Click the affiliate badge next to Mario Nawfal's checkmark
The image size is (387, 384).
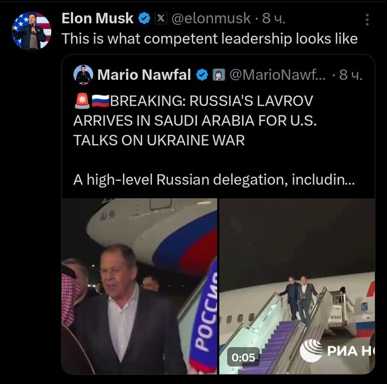click(x=218, y=75)
